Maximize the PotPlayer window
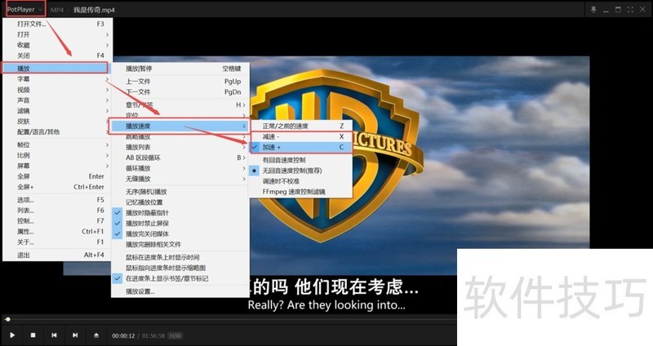 (618, 10)
